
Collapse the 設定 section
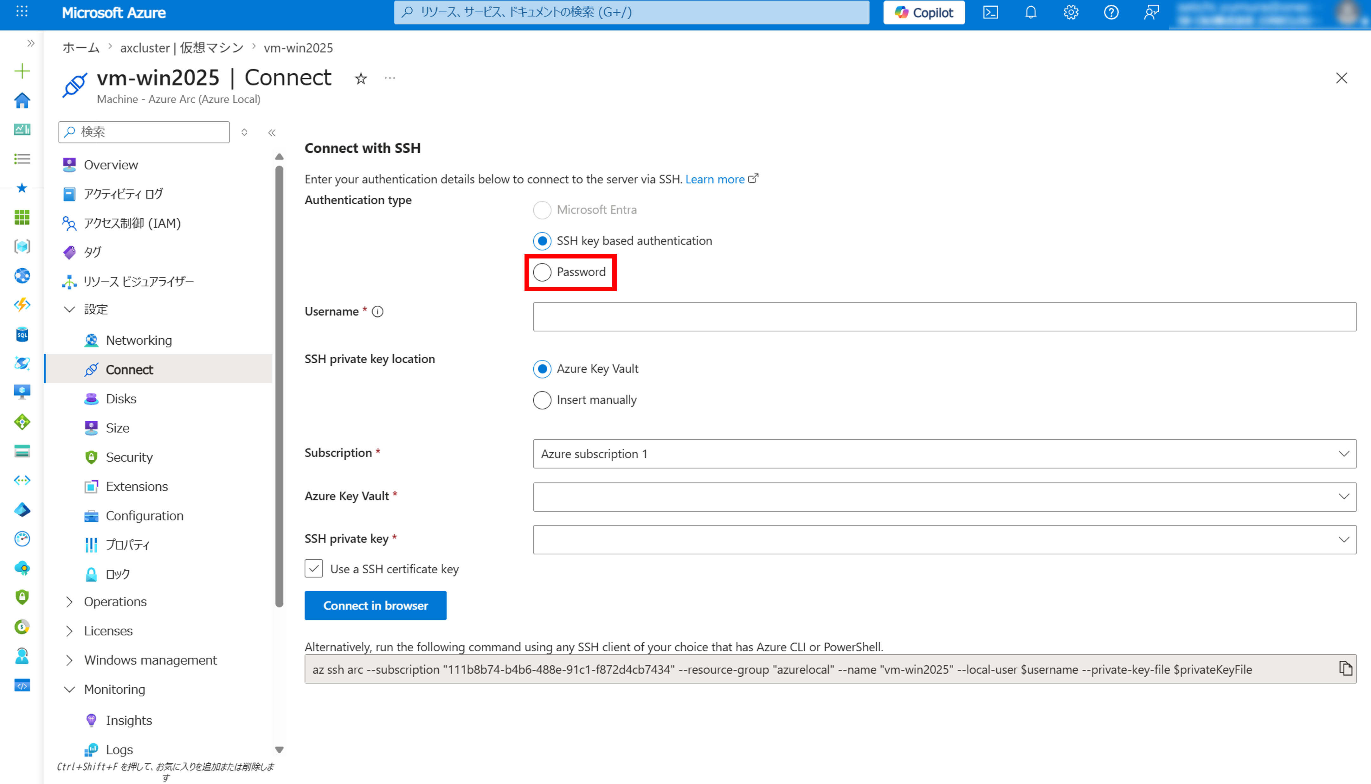[x=69, y=309]
